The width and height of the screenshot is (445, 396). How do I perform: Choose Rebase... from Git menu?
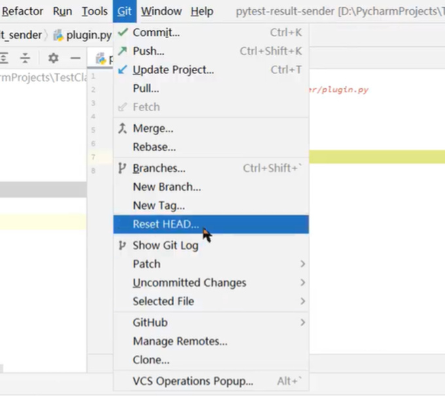(154, 147)
